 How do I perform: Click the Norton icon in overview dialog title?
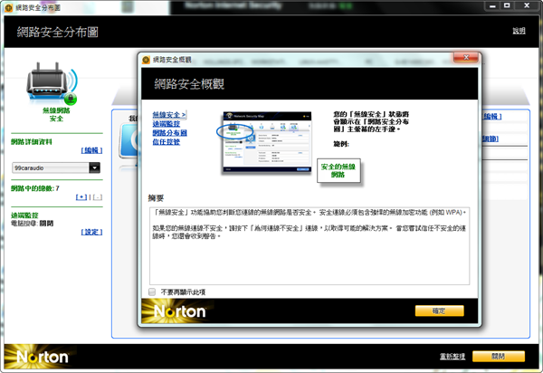[x=146, y=60]
